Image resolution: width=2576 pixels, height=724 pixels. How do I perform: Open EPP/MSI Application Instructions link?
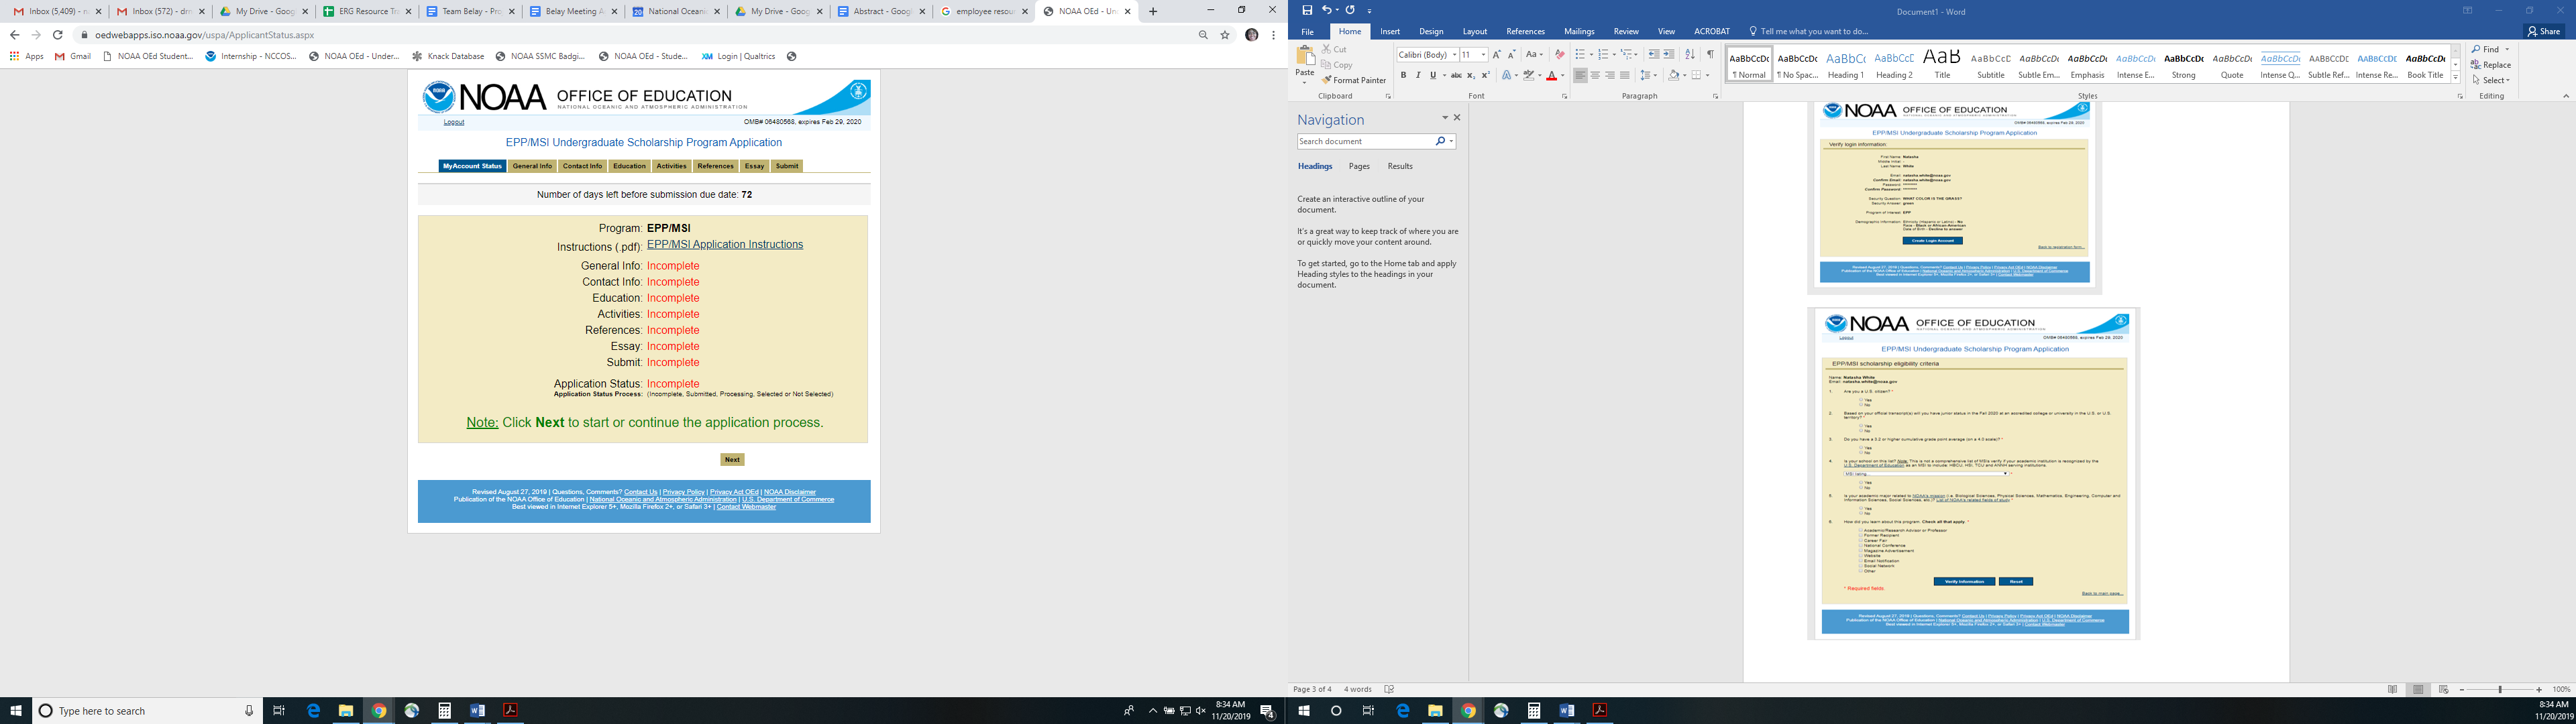(x=724, y=245)
